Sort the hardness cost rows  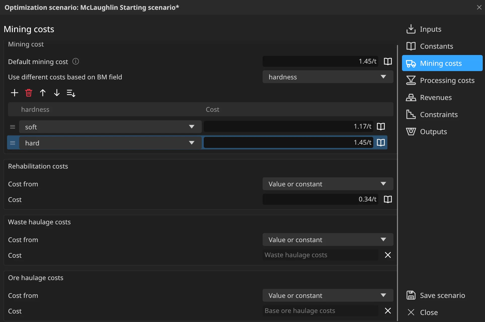(x=71, y=93)
